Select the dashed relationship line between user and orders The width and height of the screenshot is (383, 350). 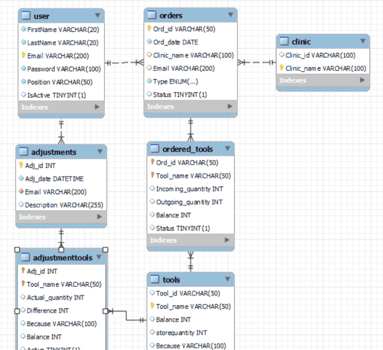click(124, 63)
